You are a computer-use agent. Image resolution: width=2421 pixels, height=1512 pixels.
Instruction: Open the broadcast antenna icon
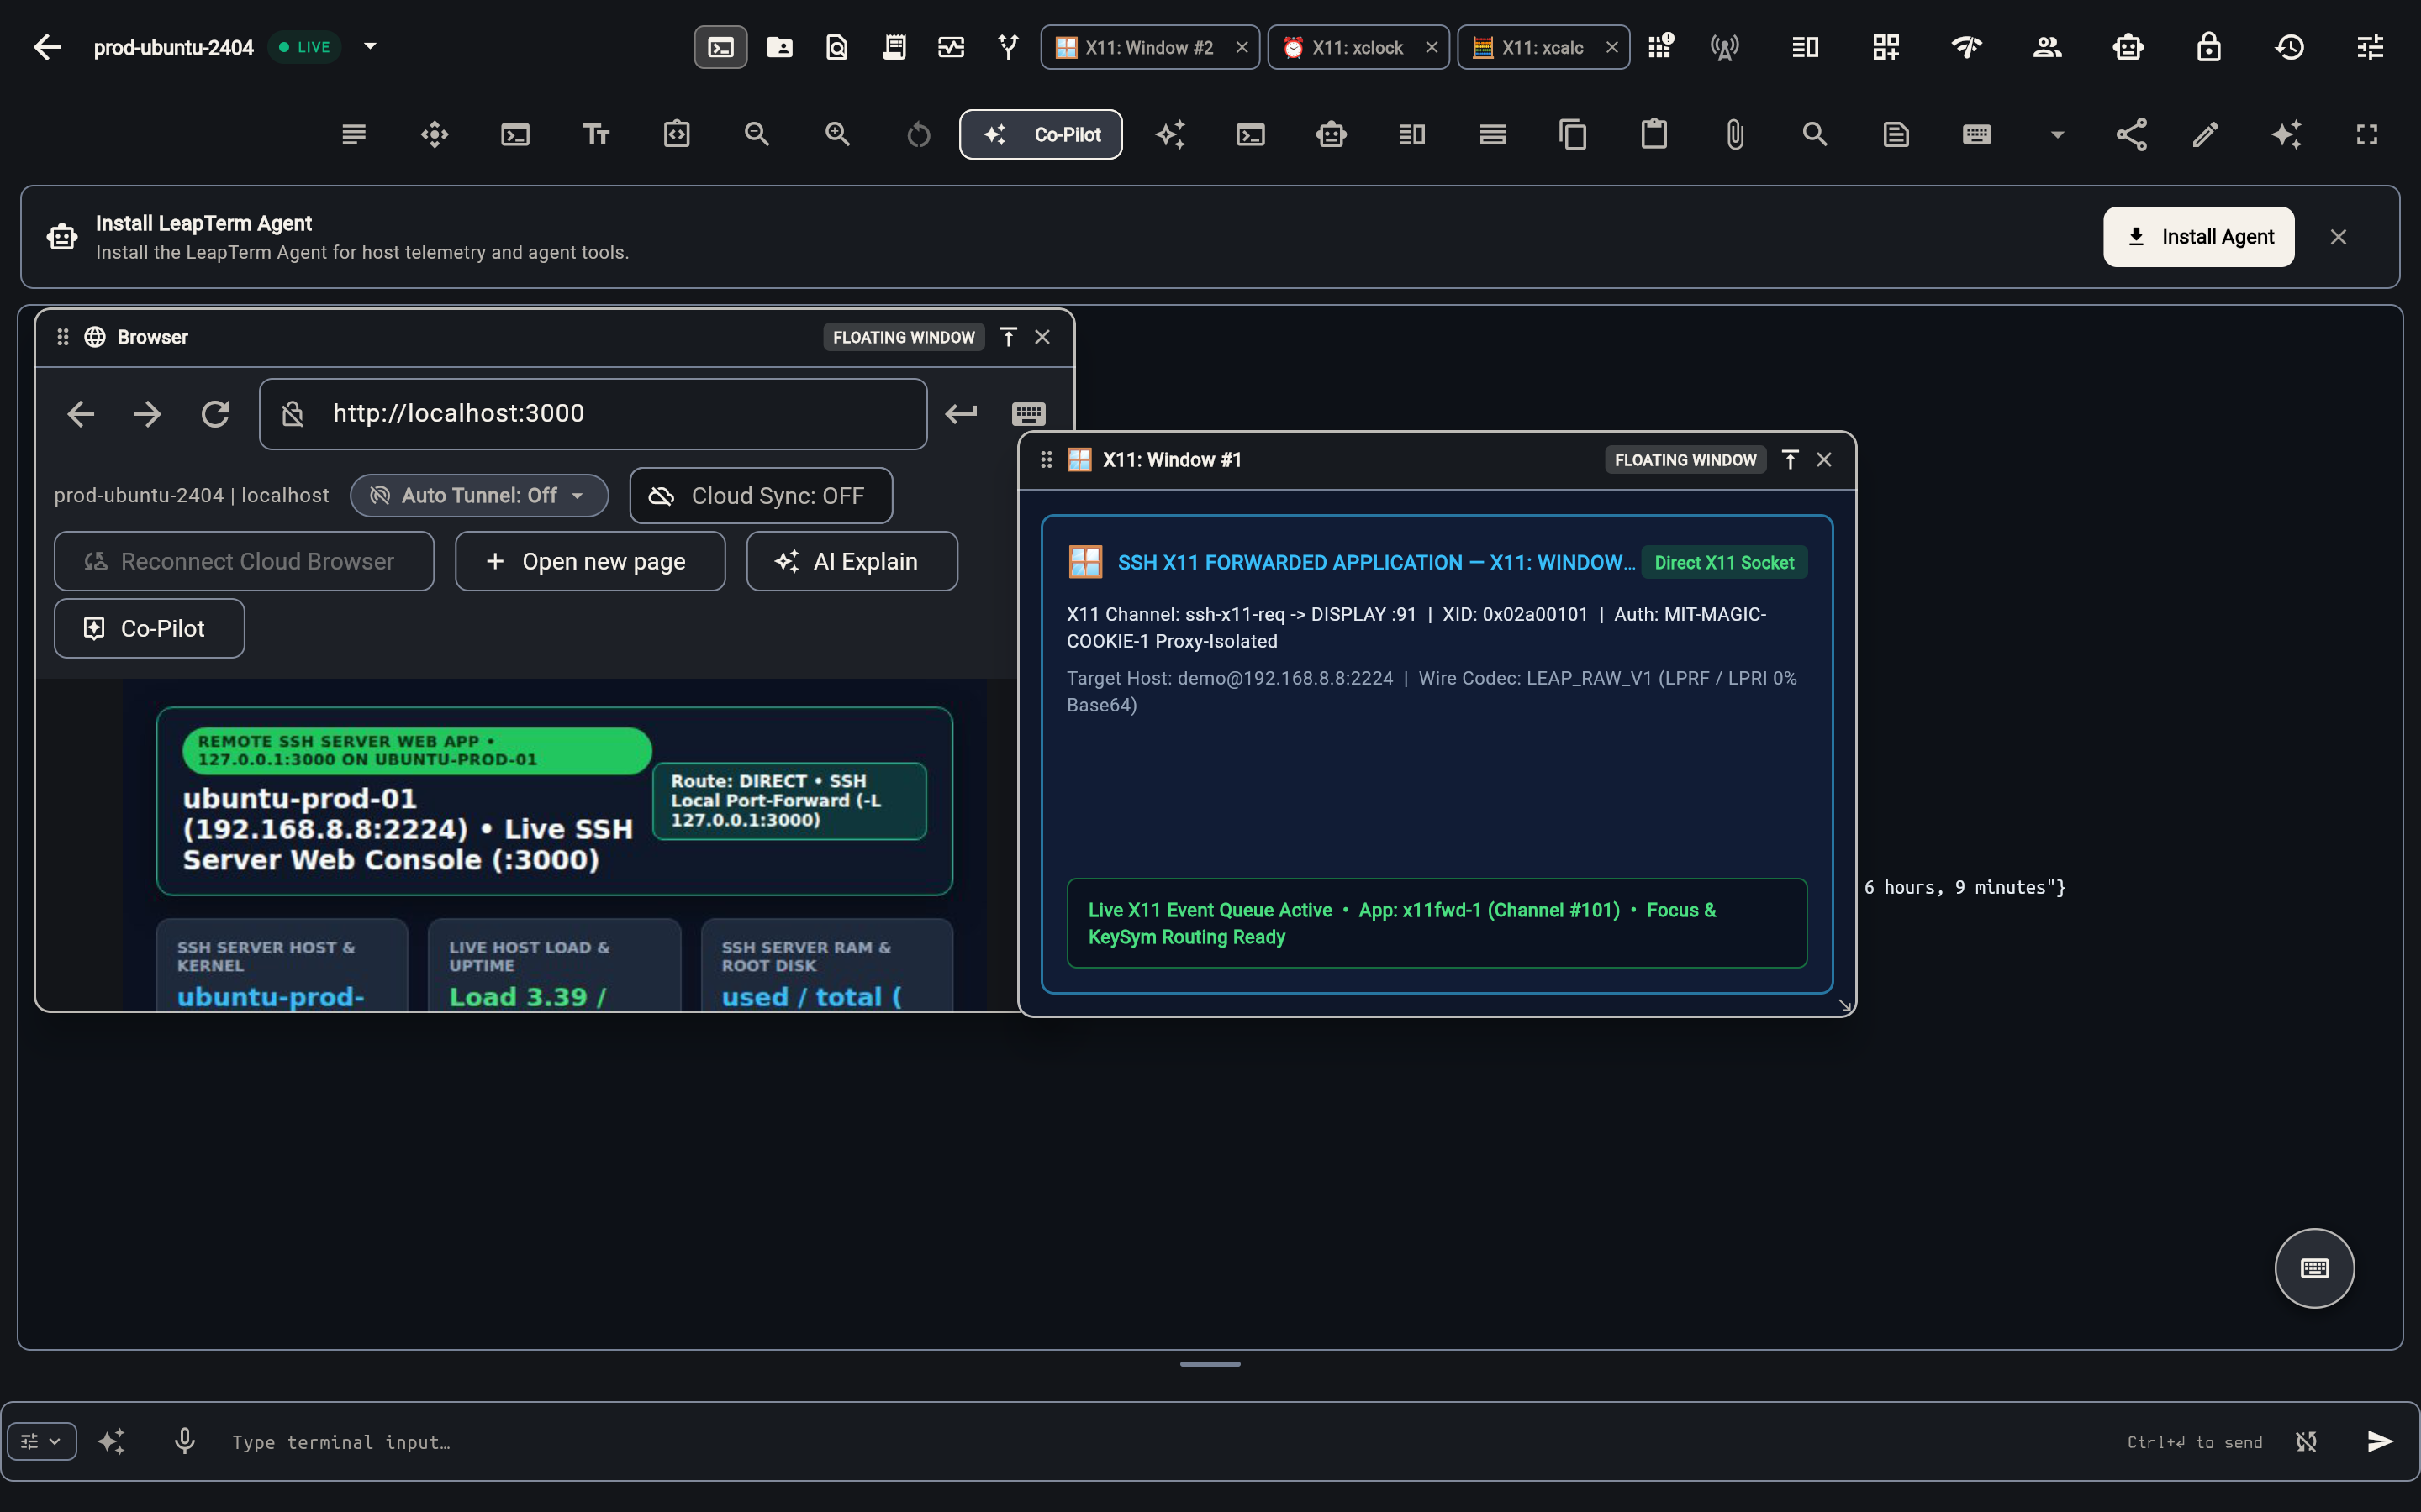pos(1724,47)
